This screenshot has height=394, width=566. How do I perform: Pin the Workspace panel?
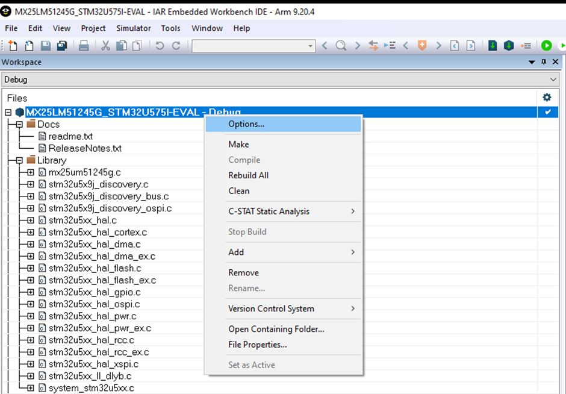point(544,62)
